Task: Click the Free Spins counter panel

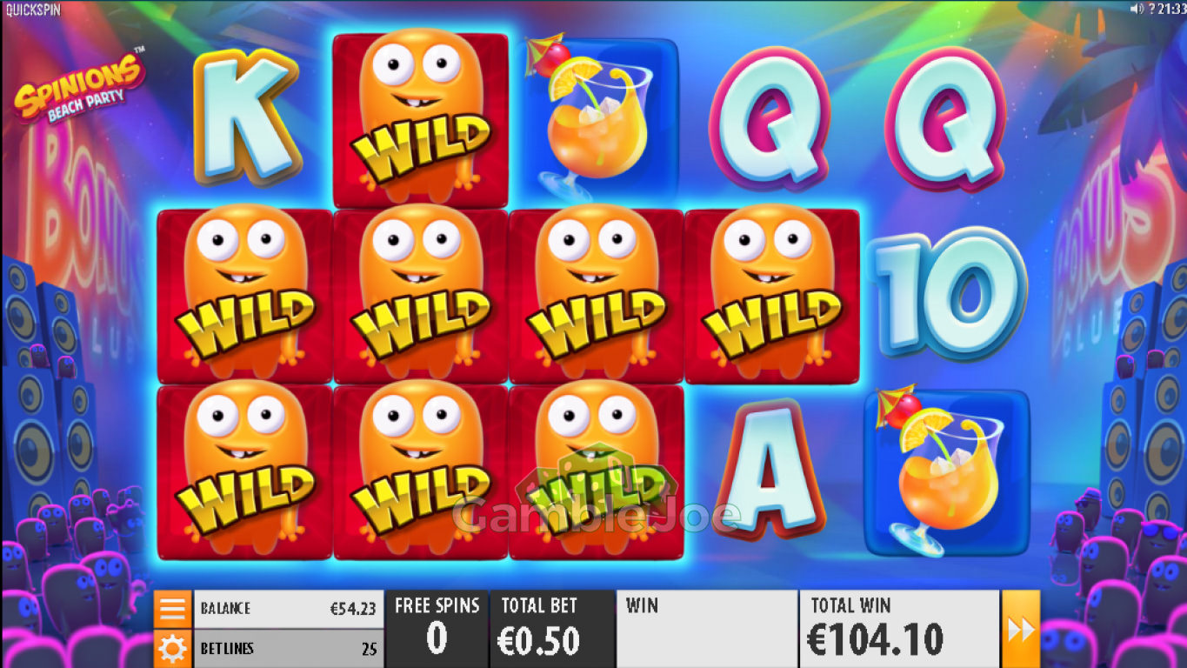Action: click(437, 629)
